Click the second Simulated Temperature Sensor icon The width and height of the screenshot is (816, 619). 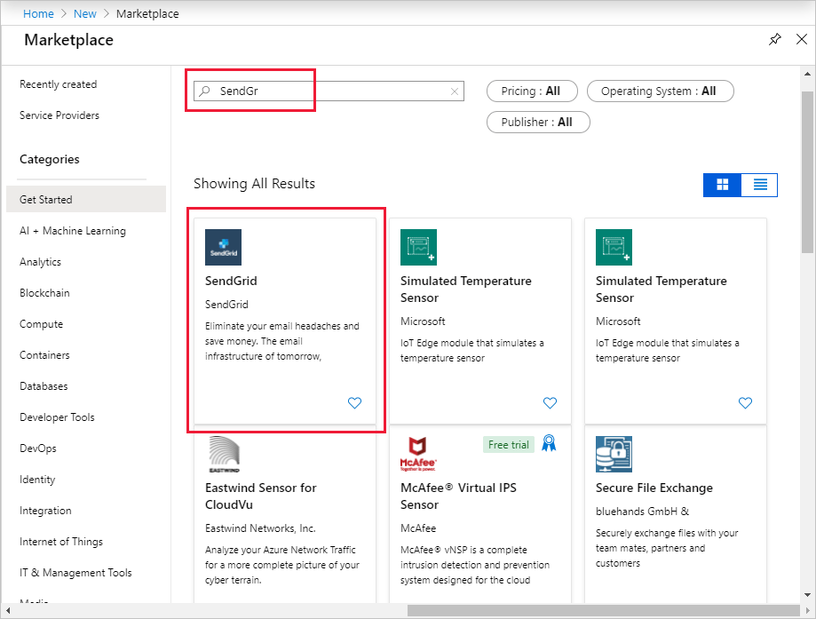(614, 247)
